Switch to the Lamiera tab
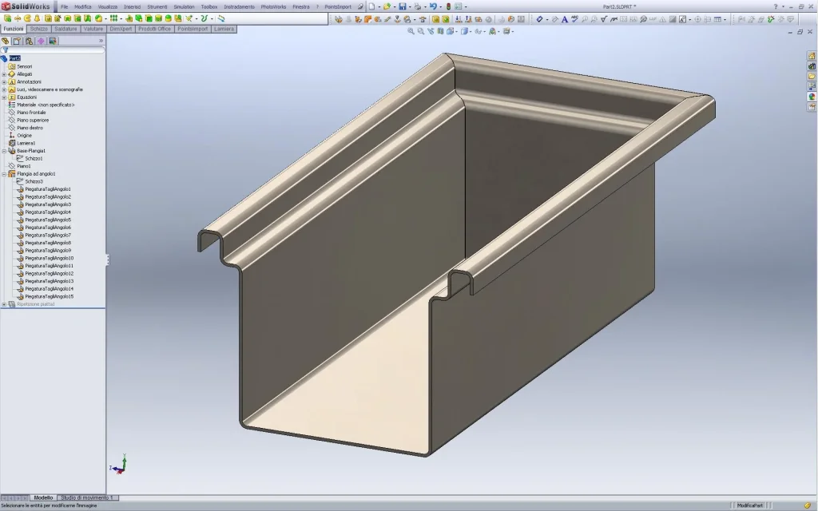Screen dimensions: 818x511 point(224,30)
